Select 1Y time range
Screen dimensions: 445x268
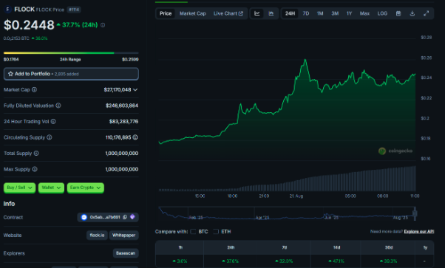tap(349, 13)
